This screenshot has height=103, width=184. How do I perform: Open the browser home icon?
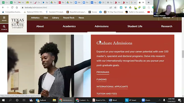point(17,7)
